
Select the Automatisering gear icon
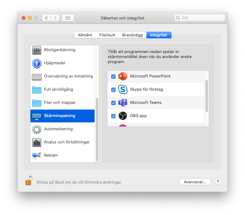click(37, 129)
